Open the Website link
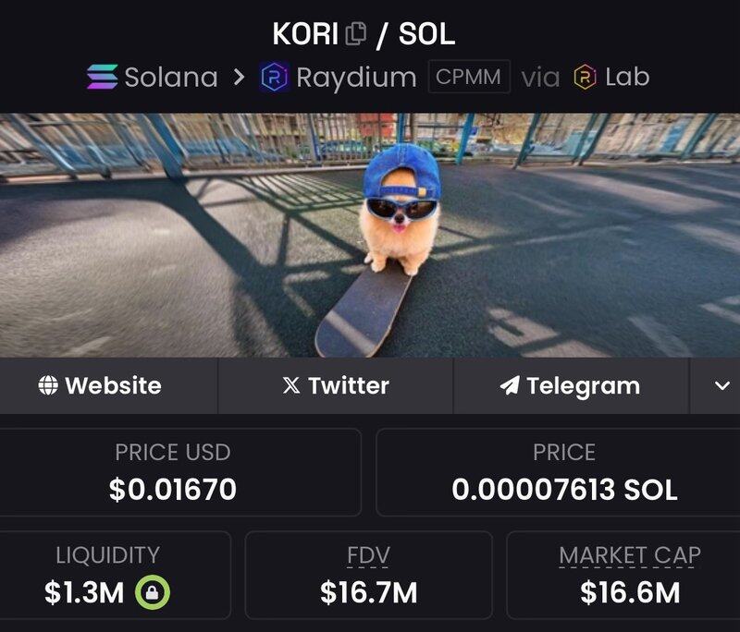 (x=108, y=386)
